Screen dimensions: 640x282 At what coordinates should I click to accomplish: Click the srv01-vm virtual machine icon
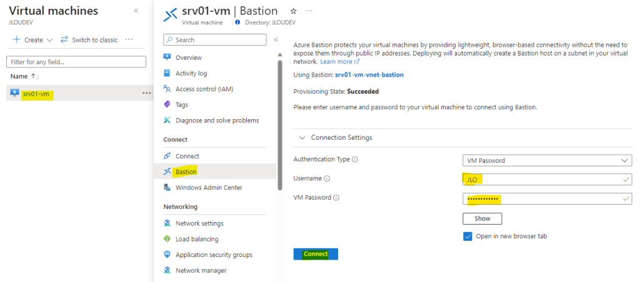pyautogui.click(x=15, y=94)
